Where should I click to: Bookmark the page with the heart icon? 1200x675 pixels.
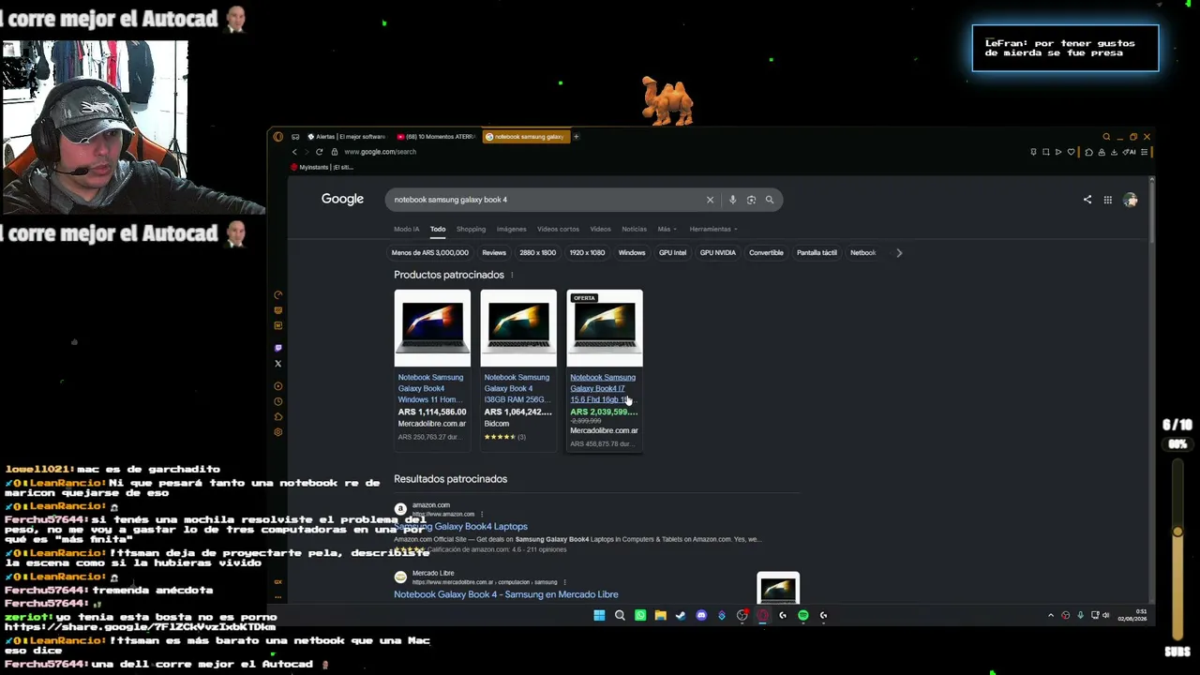pos(1072,152)
